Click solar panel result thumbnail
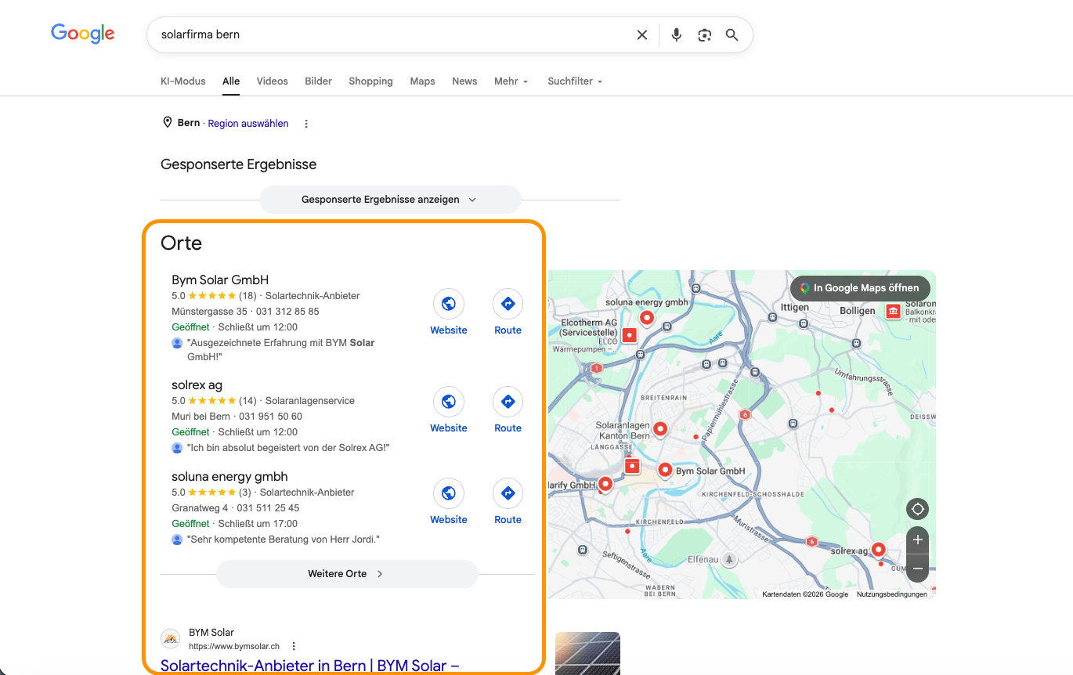The image size is (1073, 675). [x=587, y=653]
